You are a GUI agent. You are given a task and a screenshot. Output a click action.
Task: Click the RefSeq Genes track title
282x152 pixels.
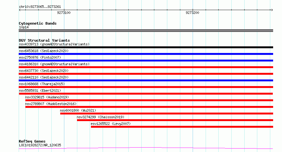pos(32,141)
